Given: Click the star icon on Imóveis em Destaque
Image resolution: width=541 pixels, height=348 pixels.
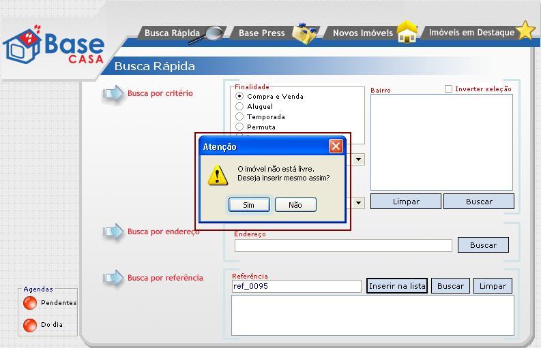Looking at the screenshot, I should coord(525,31).
